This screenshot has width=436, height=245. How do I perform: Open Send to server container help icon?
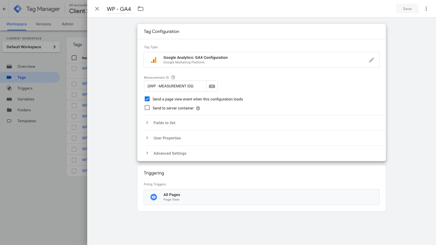pyautogui.click(x=198, y=108)
